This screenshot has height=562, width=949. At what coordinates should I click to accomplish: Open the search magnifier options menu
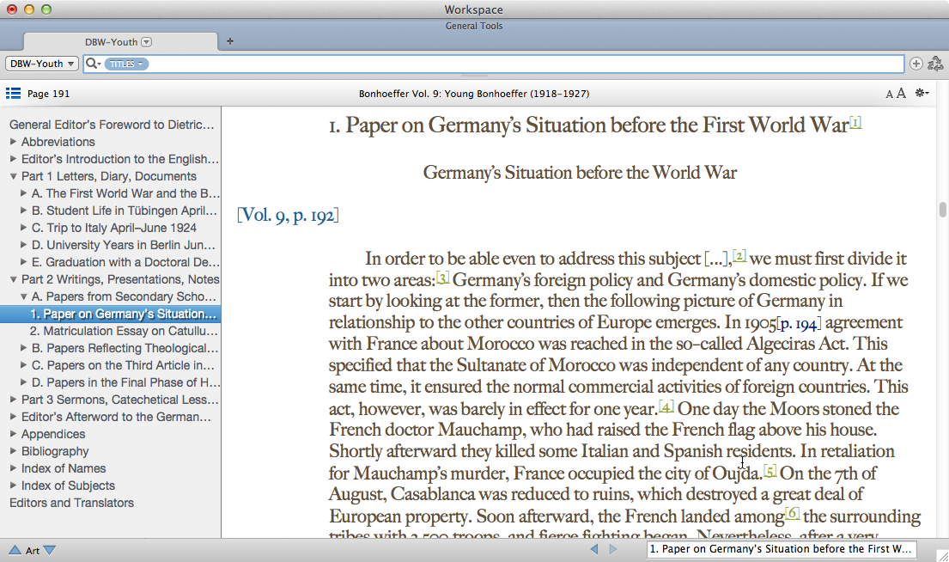point(94,64)
